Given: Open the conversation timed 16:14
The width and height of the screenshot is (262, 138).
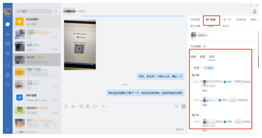Looking at the screenshot, I should (x=36, y=34).
